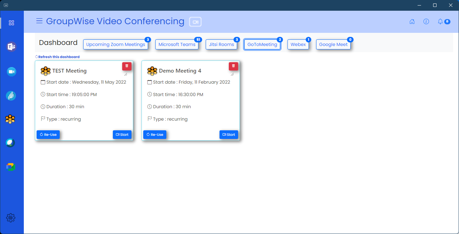Switch to Microsoft Teams tab
This screenshot has width=459, height=234.
click(x=177, y=45)
